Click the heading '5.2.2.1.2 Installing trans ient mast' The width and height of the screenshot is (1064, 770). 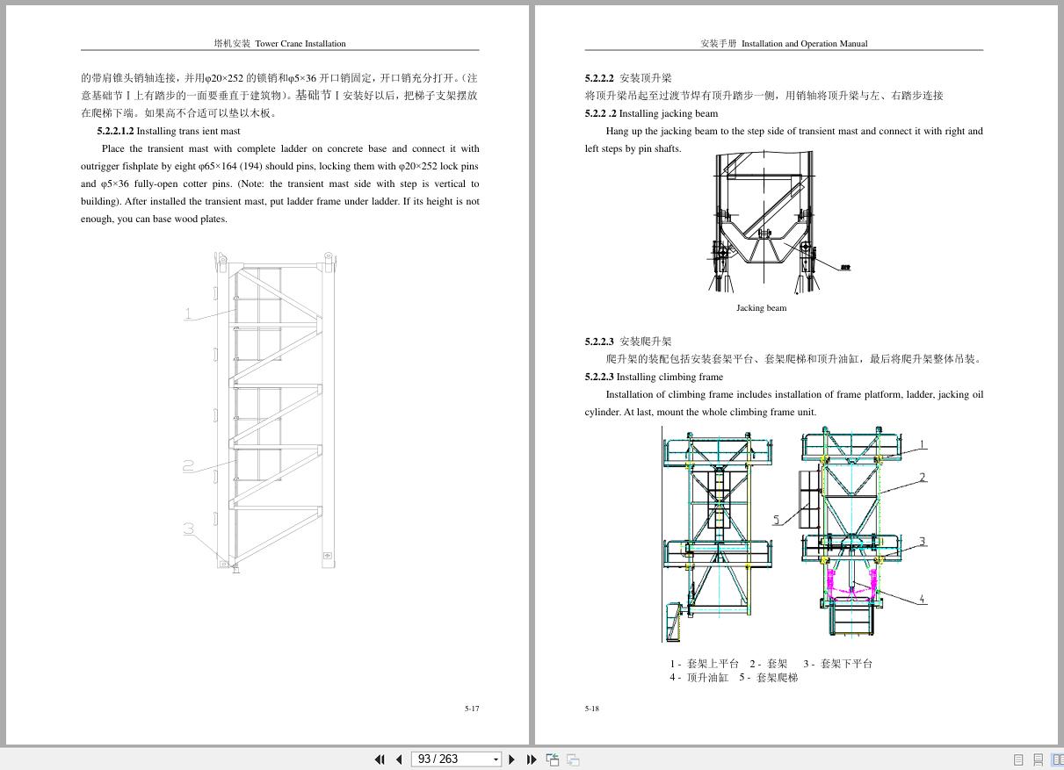(169, 131)
